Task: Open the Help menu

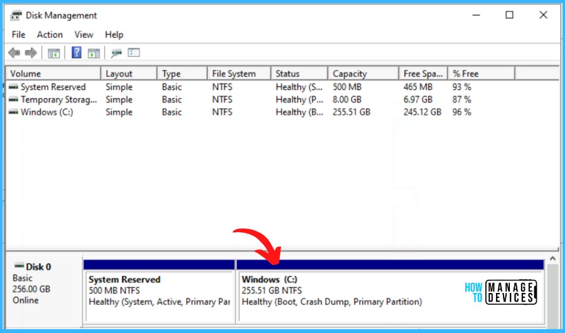Action: pyautogui.click(x=114, y=34)
